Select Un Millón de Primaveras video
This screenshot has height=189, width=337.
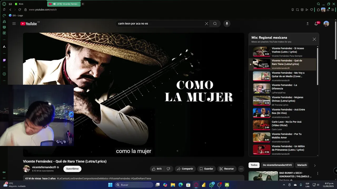coord(283,150)
